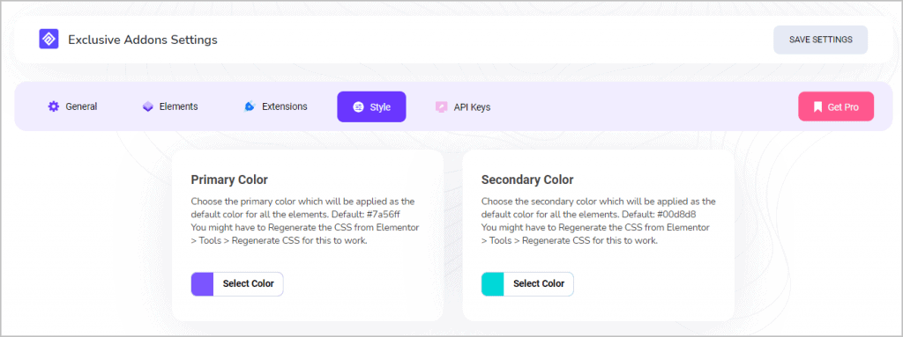903x337 pixels.
Task: Click the Get Pro button text
Action: [843, 107]
